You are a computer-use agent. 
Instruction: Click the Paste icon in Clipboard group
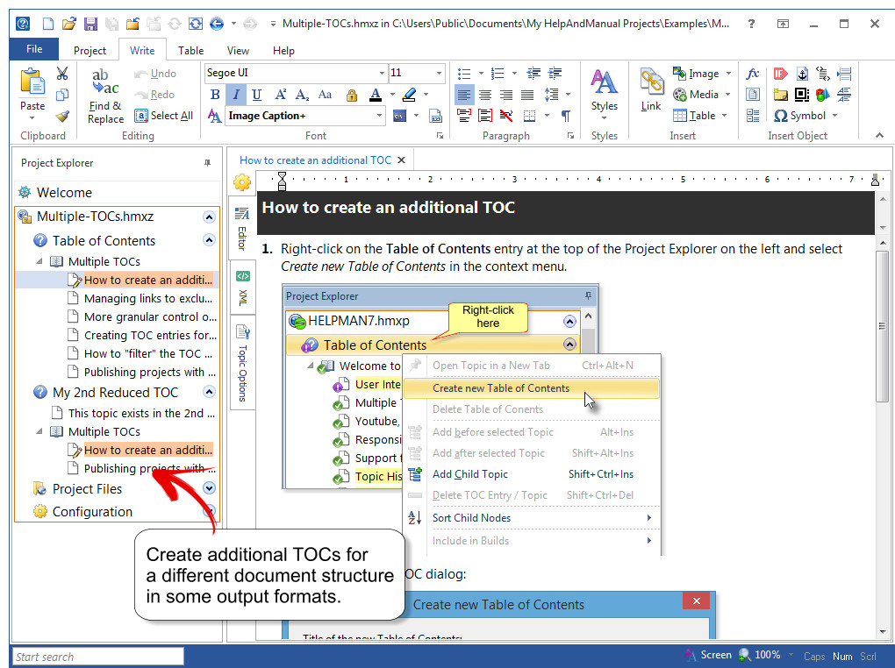[32, 82]
